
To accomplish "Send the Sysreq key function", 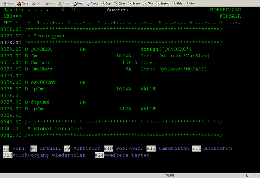I will pyautogui.click(x=163, y=4).
